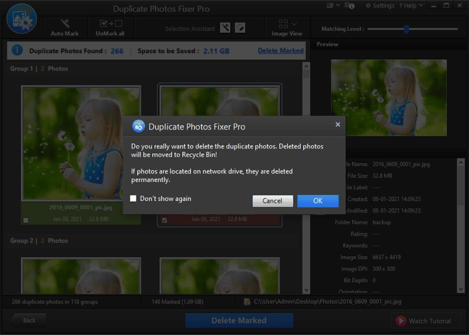Click the large Delete Marked button
The width and height of the screenshot is (469, 335).
point(239,320)
